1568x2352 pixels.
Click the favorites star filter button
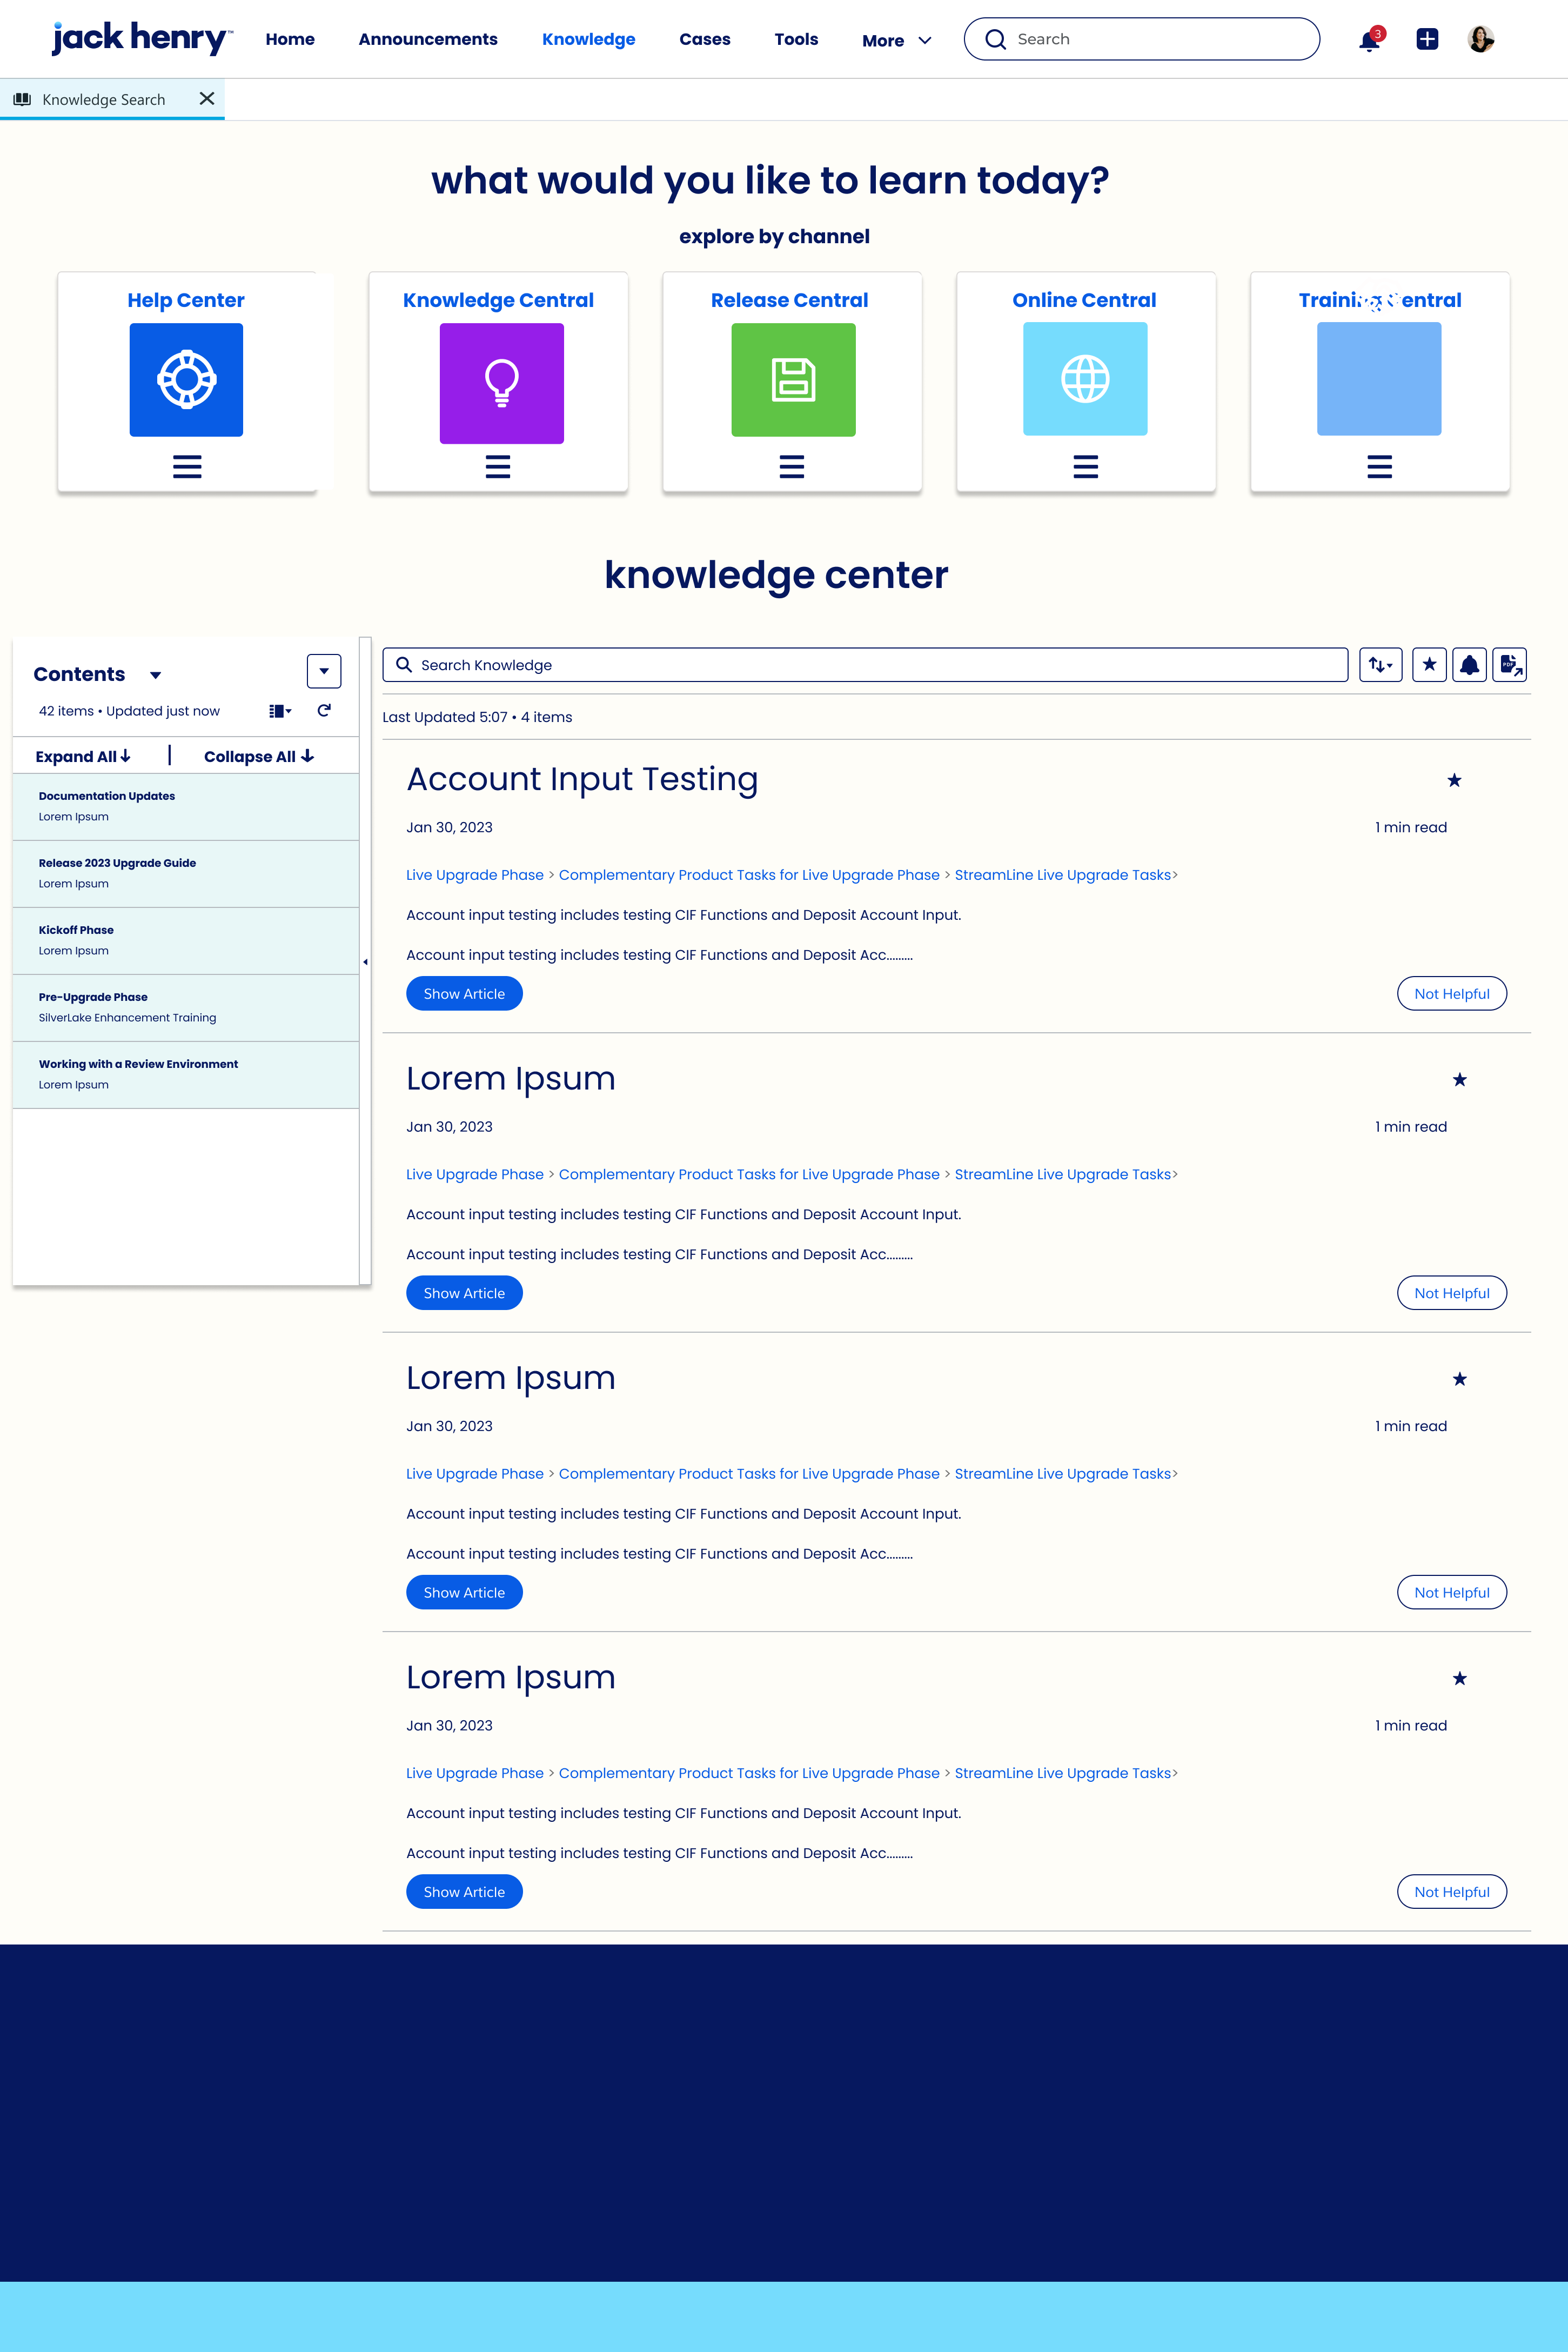[x=1430, y=665]
